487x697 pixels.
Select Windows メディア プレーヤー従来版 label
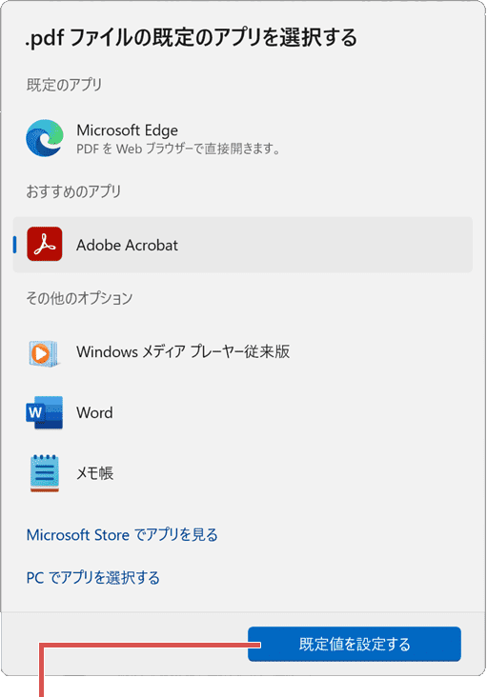point(183,351)
